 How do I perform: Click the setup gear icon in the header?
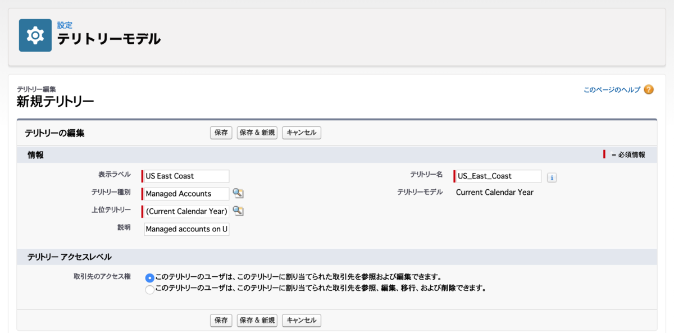point(35,35)
